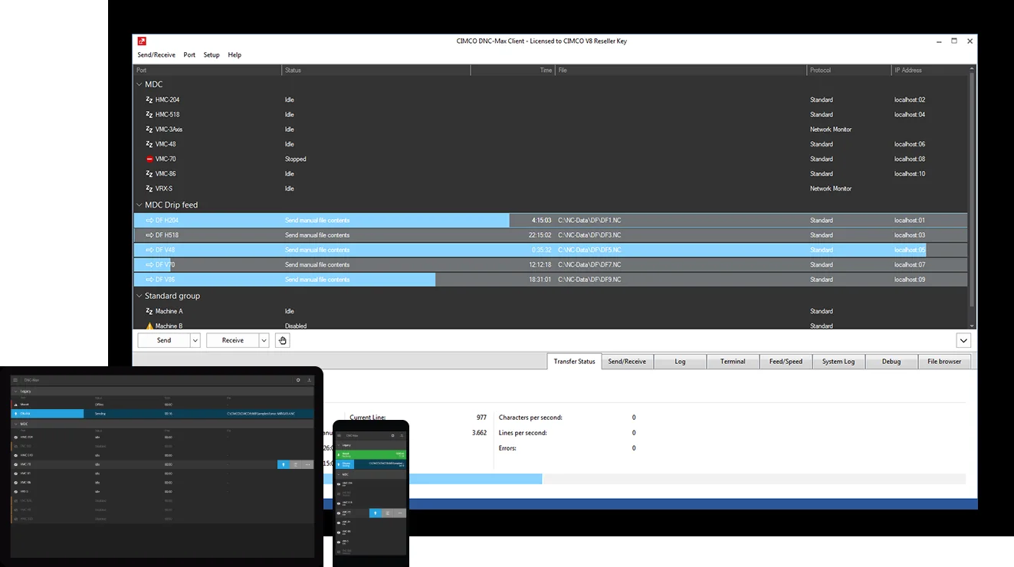Click the three-dots more button on the tablet's highlighted row

click(x=308, y=464)
